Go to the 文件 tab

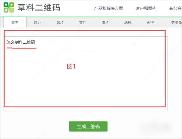click(83, 23)
